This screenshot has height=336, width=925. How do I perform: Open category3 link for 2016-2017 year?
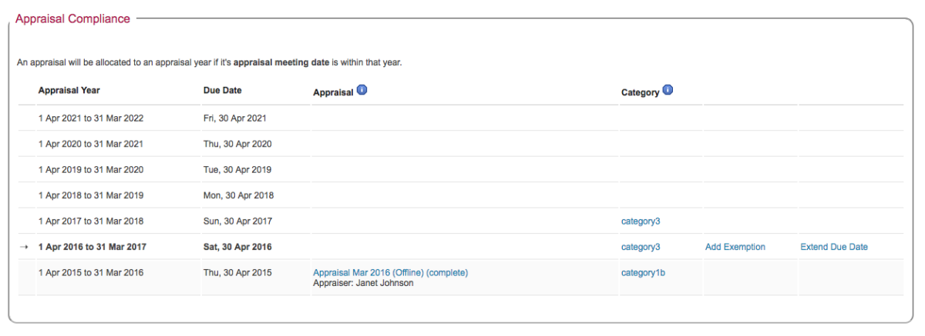tap(641, 247)
